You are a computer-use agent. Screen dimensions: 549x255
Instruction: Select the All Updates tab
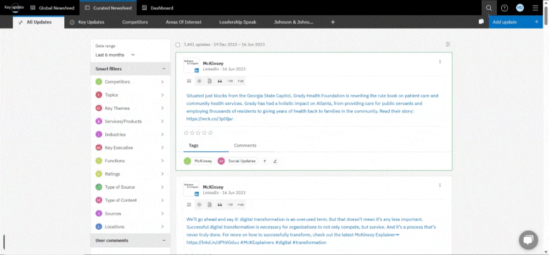(38, 22)
